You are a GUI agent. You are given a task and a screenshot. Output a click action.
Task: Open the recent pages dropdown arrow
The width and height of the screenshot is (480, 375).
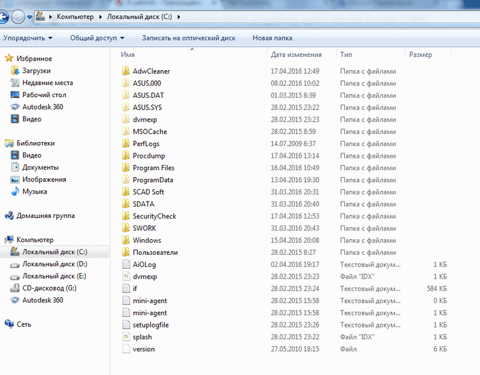tap(29, 17)
